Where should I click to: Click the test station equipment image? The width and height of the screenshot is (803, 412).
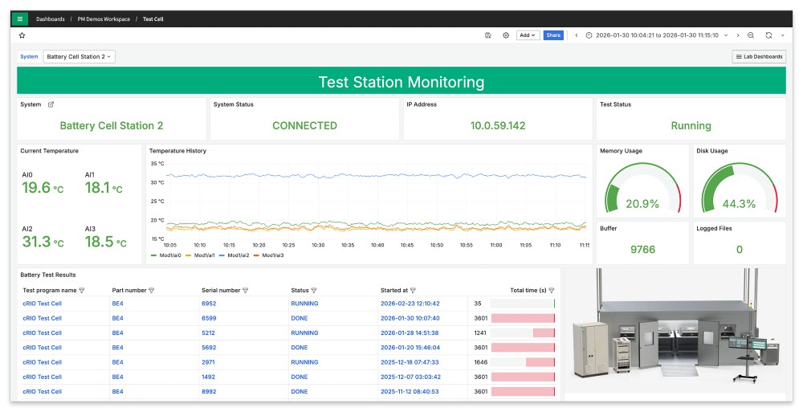(x=675, y=331)
